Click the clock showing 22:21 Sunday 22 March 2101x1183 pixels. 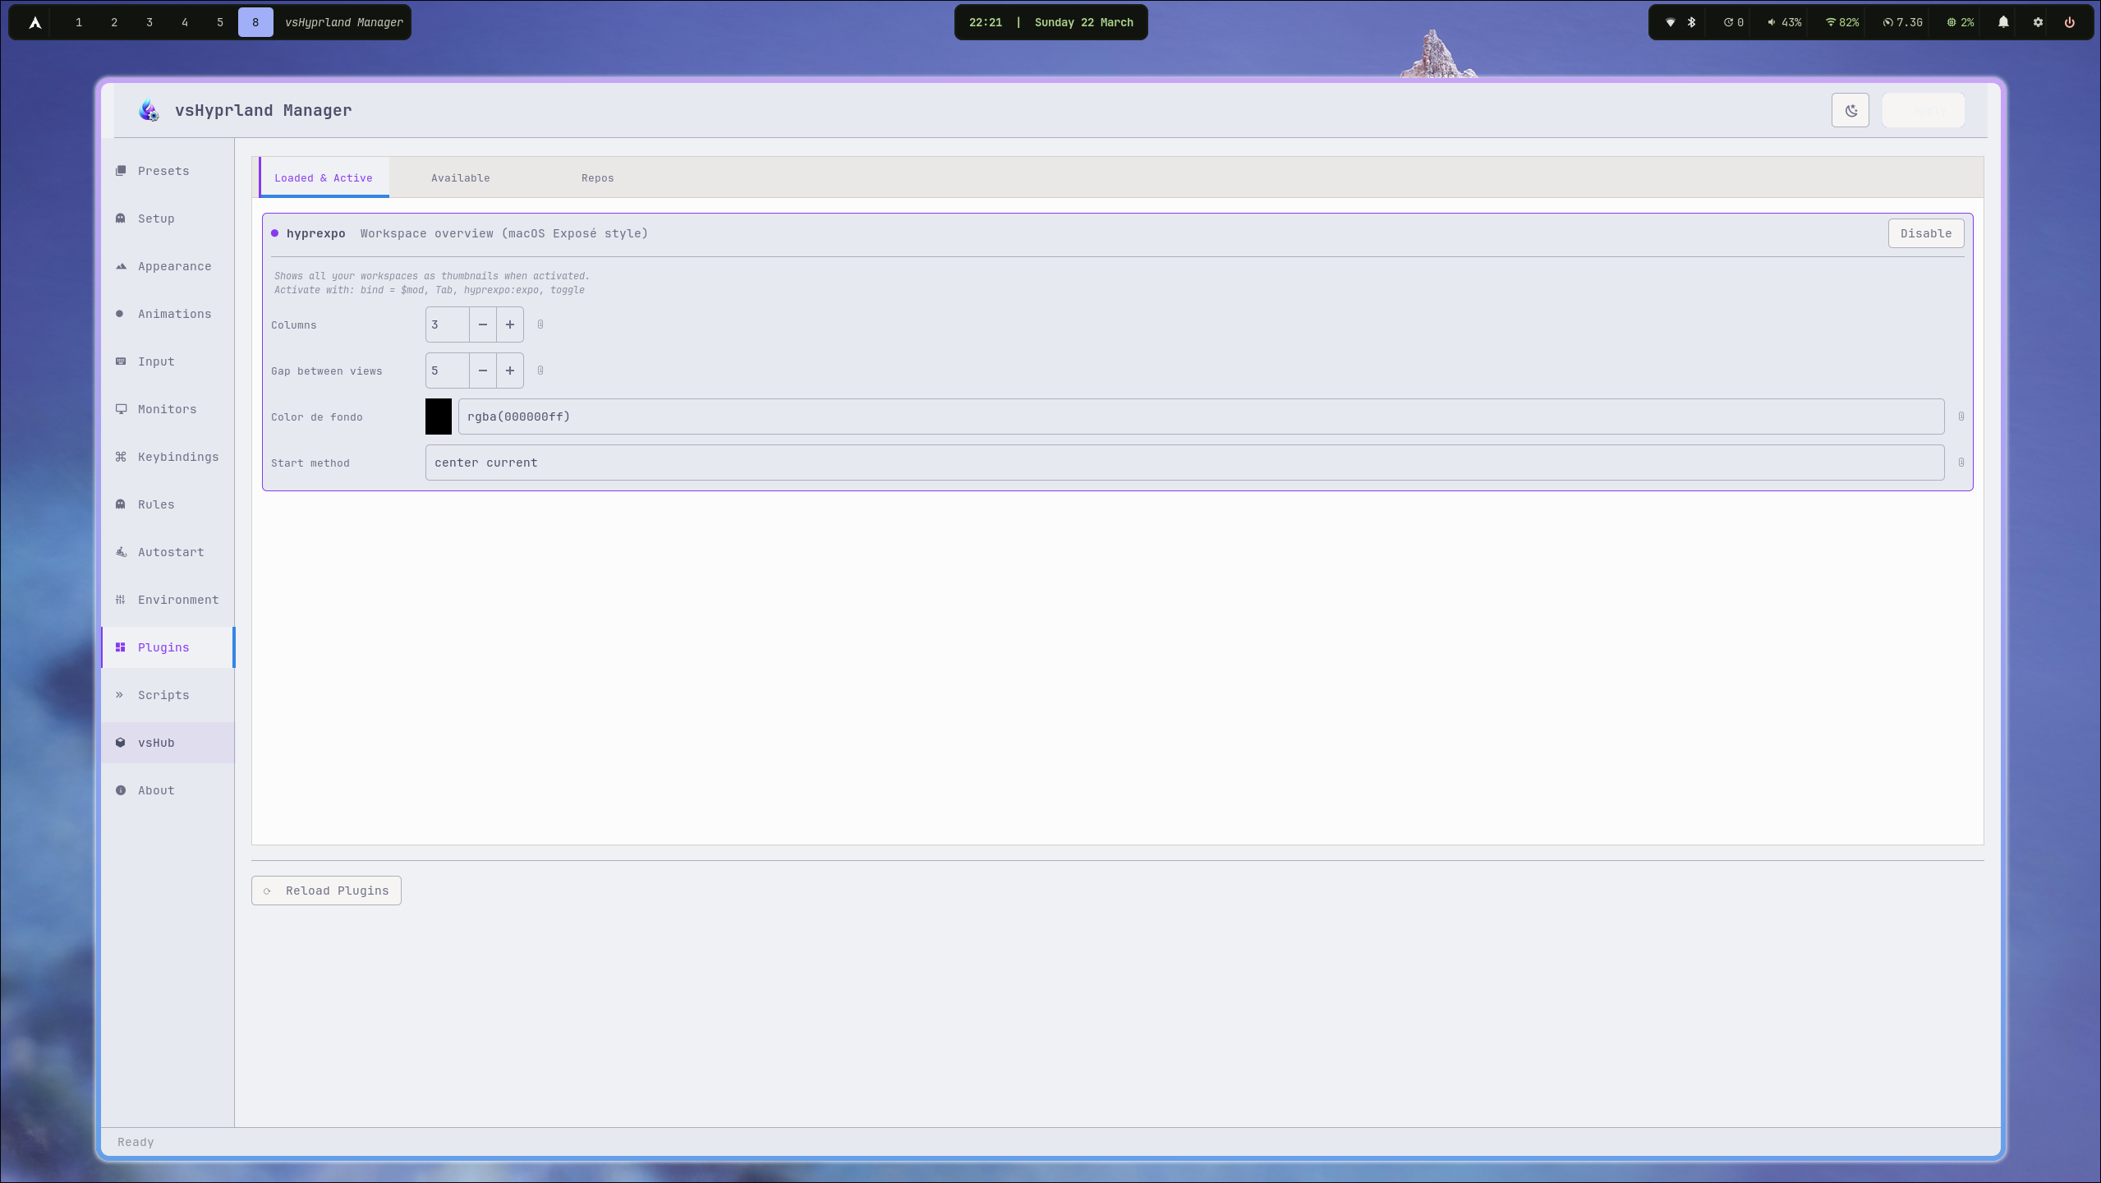point(1051,22)
